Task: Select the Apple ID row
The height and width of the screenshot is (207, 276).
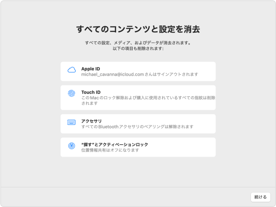Action: [138, 71]
